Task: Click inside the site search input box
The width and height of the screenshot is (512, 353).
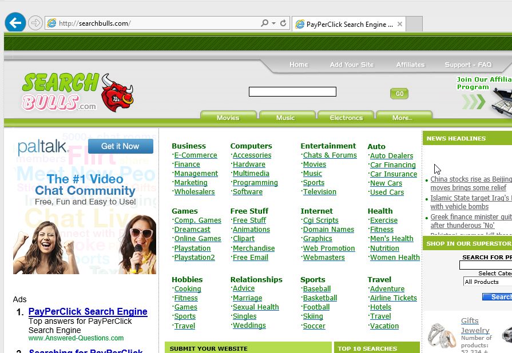Action: pos(292,91)
